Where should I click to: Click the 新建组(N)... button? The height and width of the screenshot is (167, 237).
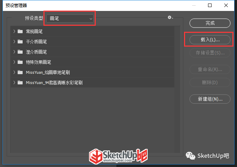(210, 99)
